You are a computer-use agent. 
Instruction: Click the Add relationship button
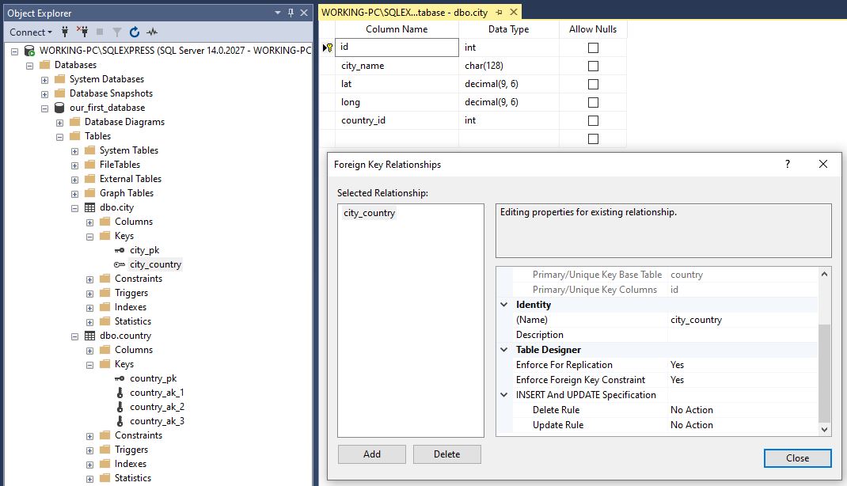371,454
